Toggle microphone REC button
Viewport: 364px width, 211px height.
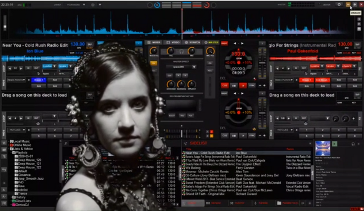(x=210, y=70)
